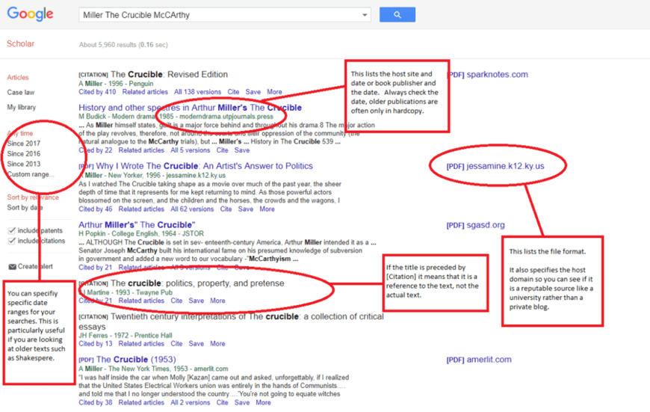
Task: Click 'Cited by 410' for Revised Edition
Action: 97,92
